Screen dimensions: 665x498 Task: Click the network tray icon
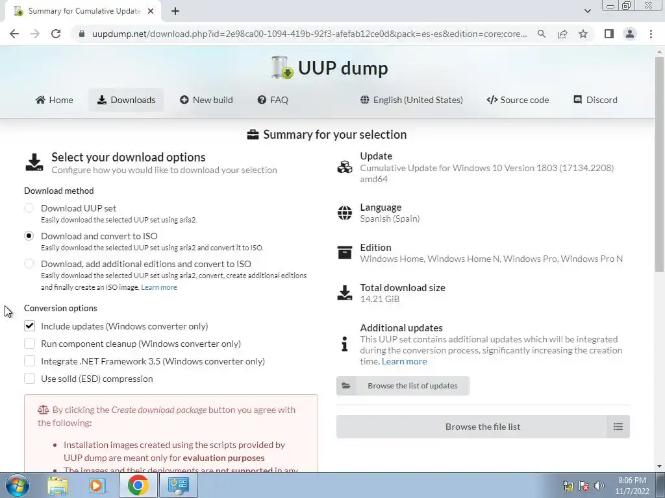point(568,486)
